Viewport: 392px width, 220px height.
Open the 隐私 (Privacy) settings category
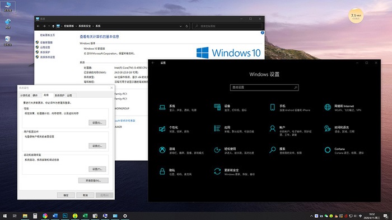coord(175,172)
